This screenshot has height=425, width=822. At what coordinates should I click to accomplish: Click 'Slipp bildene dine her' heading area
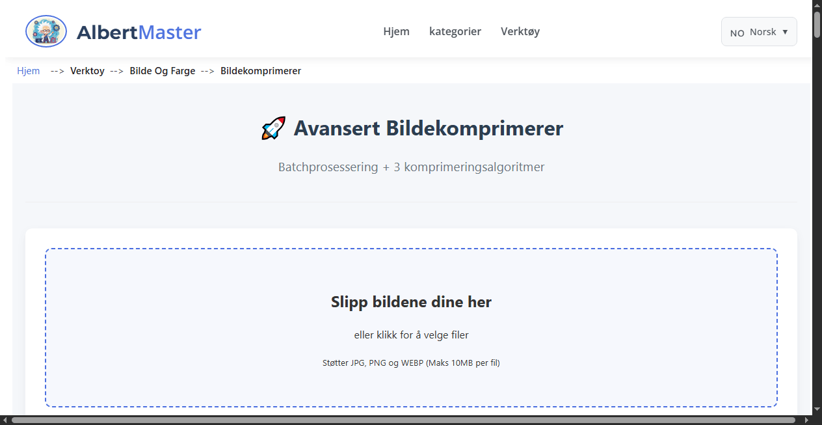coord(411,301)
